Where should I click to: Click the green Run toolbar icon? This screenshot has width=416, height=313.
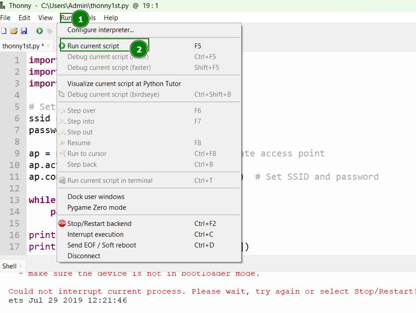tap(39, 31)
